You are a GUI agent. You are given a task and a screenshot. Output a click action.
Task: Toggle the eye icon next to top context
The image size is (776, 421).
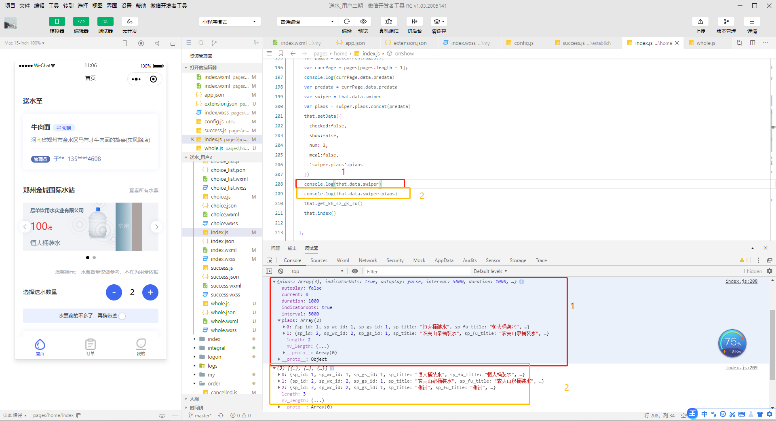[x=355, y=271]
